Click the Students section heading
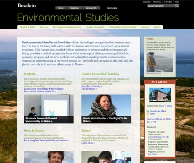 30,74
